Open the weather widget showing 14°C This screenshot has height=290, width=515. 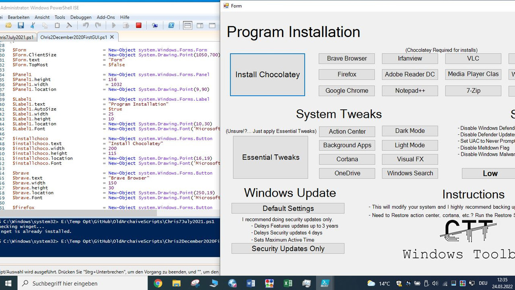[379, 284]
